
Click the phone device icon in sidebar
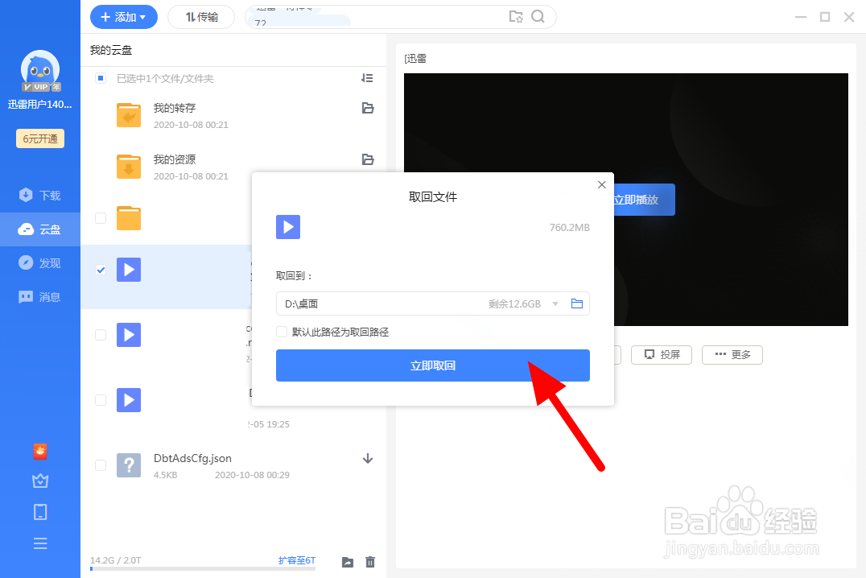coord(40,512)
